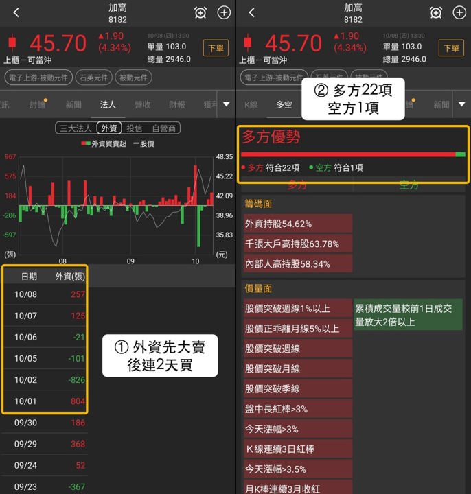471x494 pixels.
Task: Tap 外資持股54.62% item
Action: pos(297,224)
